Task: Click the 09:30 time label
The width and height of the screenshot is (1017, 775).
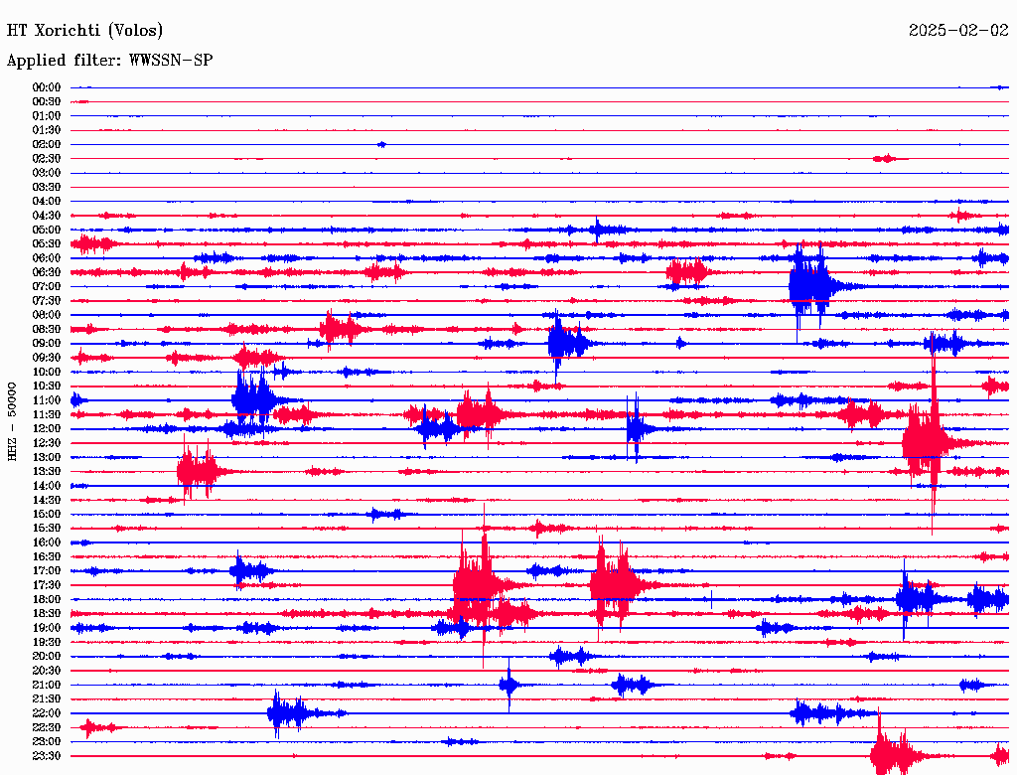Action: tap(47, 358)
